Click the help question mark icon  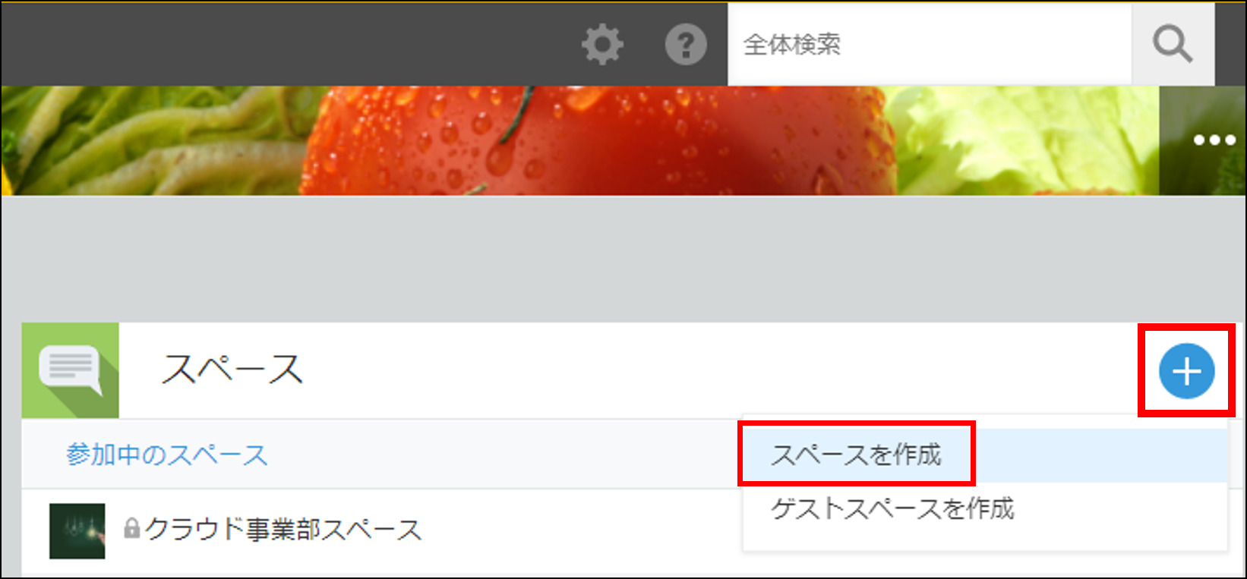point(686,45)
